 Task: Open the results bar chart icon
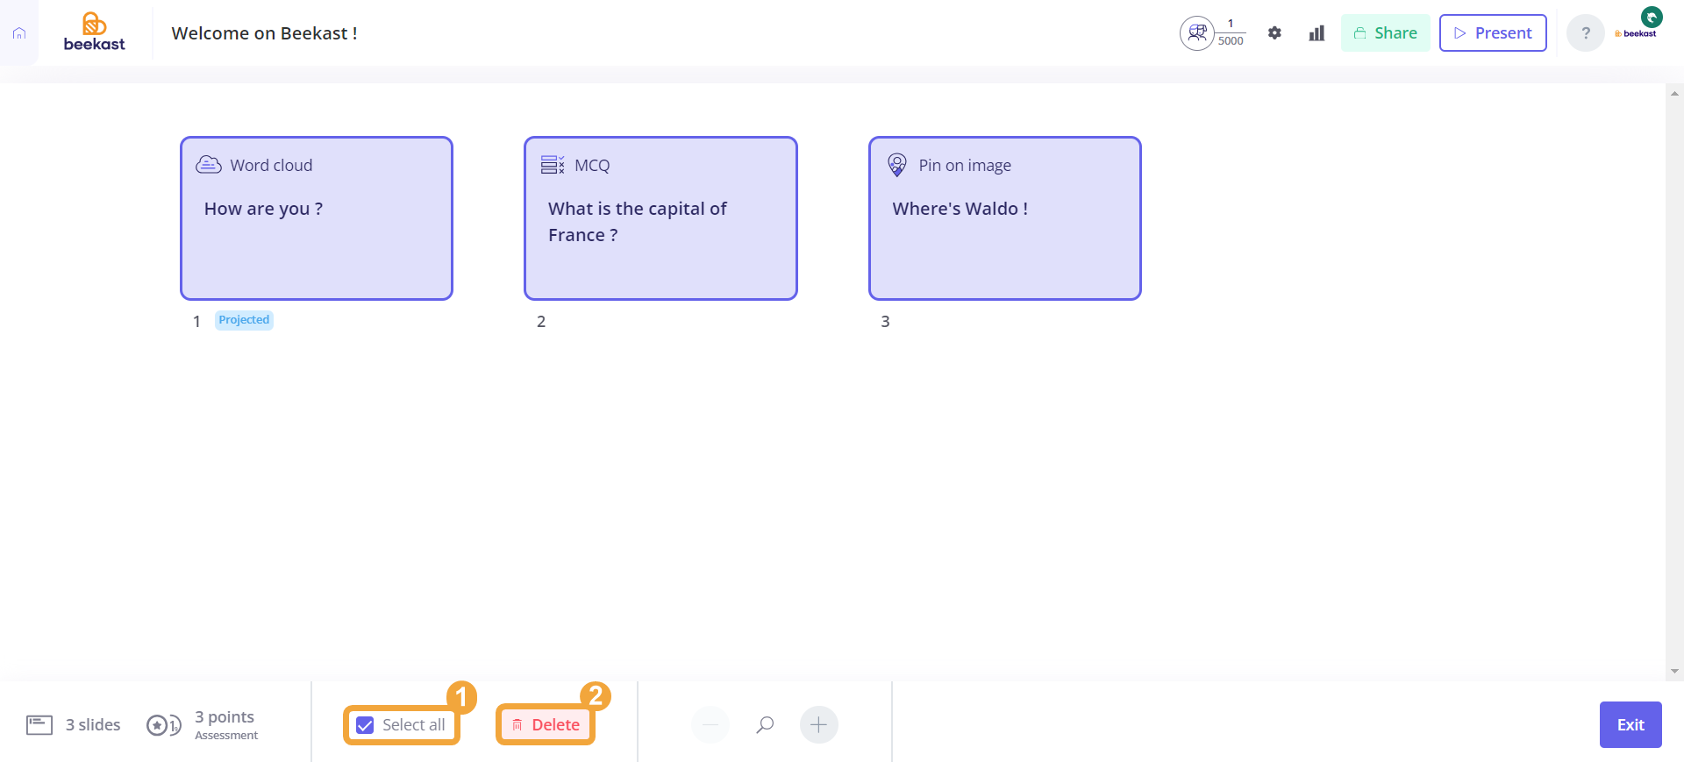[1317, 33]
